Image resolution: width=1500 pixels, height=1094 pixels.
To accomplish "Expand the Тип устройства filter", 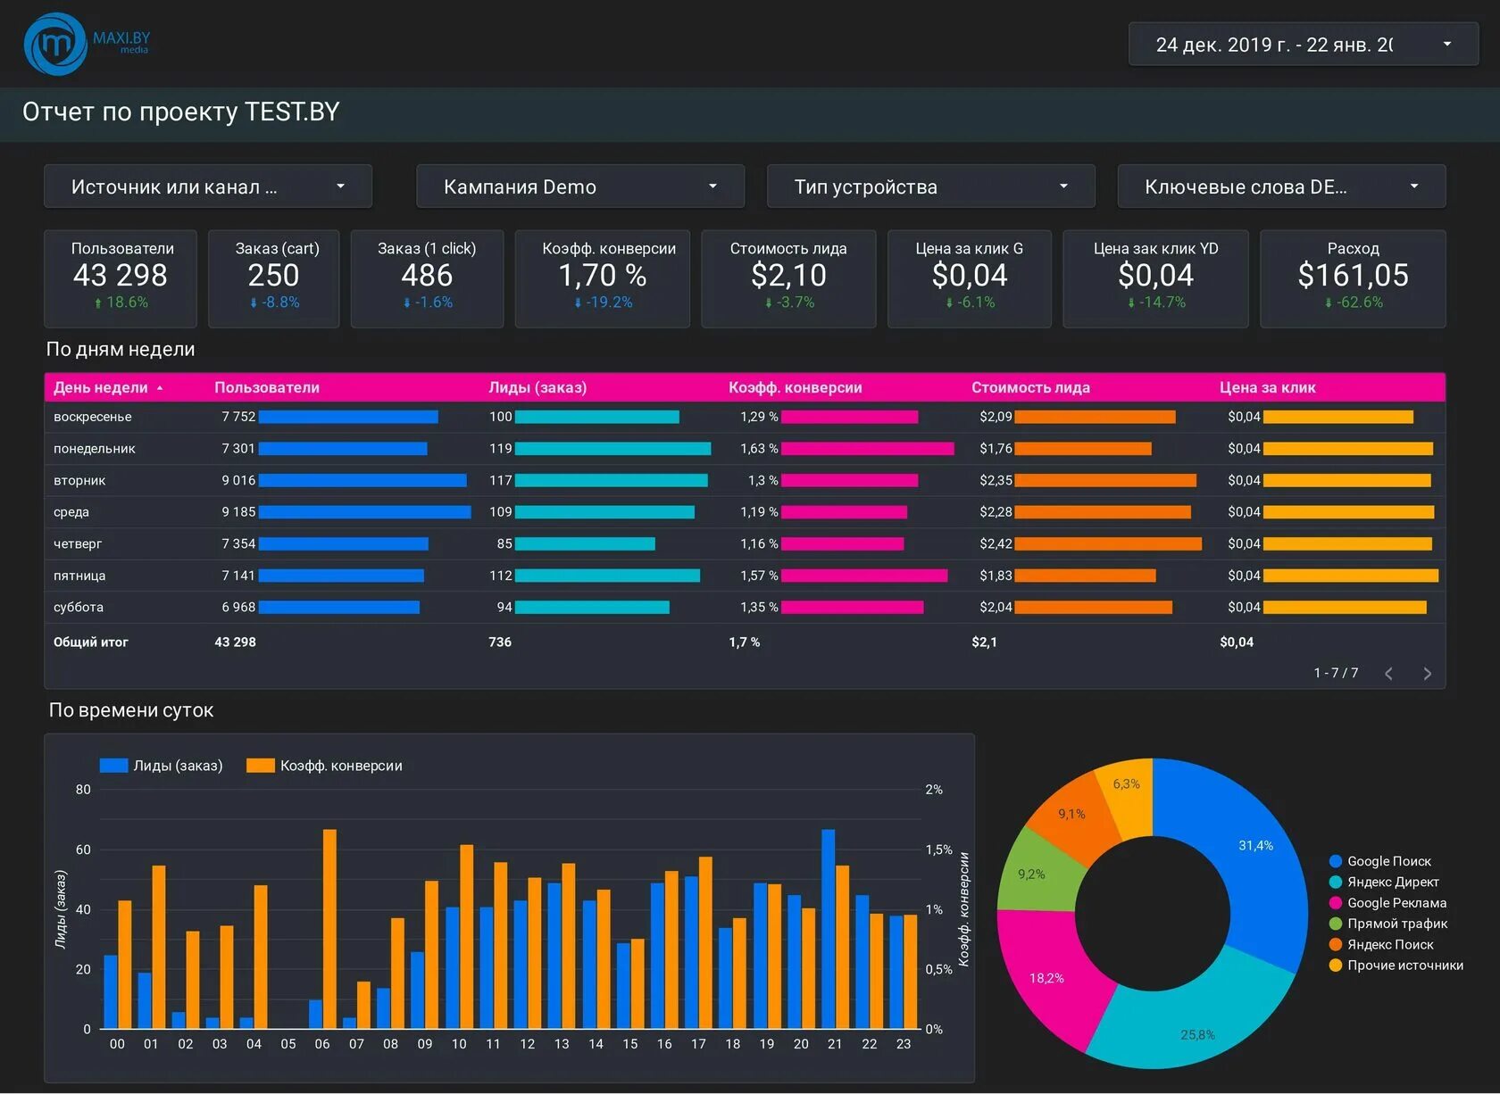I will (x=931, y=186).
